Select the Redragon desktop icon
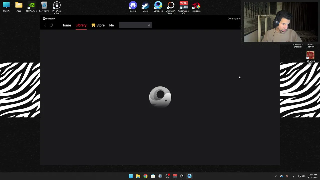 point(196,7)
